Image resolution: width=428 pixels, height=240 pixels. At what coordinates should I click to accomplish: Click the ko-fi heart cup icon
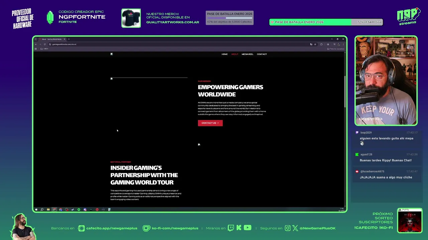146,228
